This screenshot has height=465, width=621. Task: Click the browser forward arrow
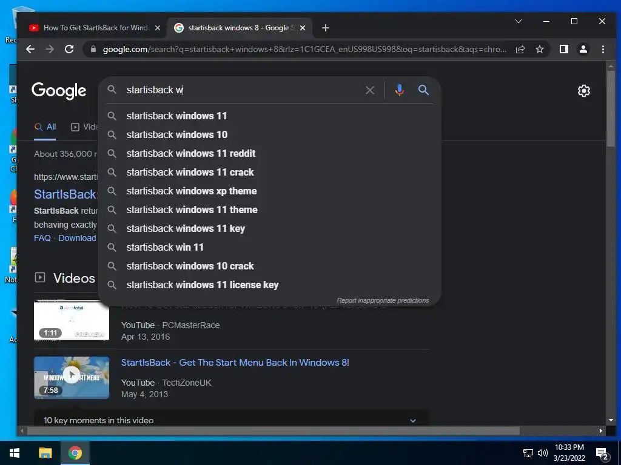(x=50, y=50)
